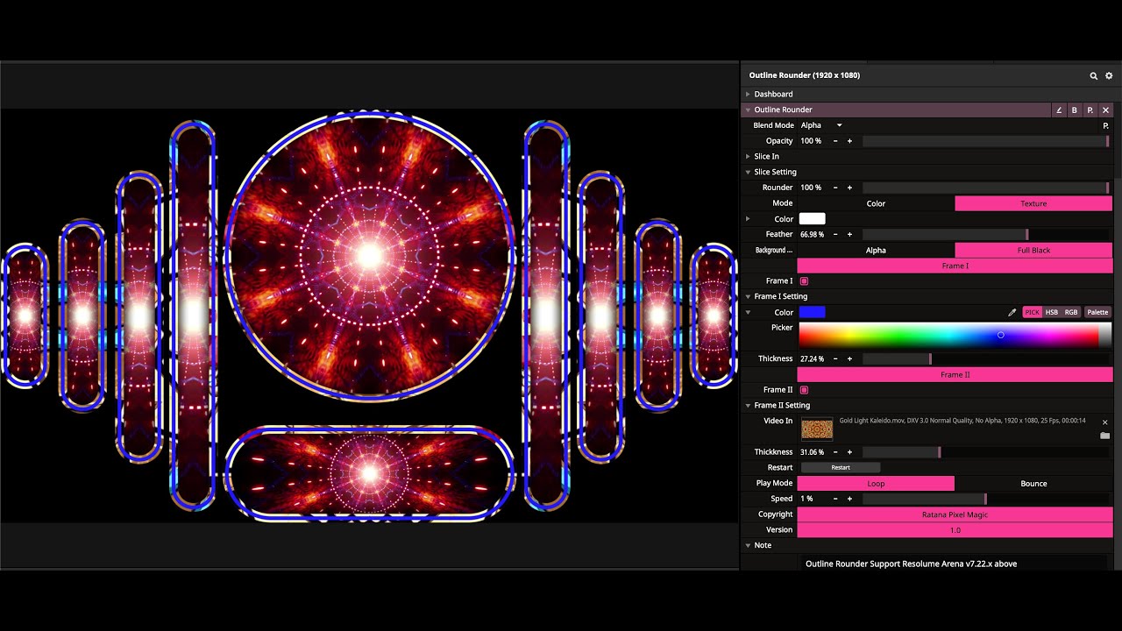This screenshot has width=1122, height=631.
Task: Click the P. icon on Blend Mode row
Action: [x=1106, y=126]
